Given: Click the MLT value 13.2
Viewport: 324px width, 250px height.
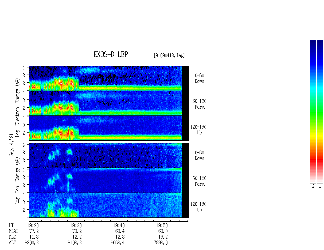Looking at the screenshot, I should click(163, 237).
